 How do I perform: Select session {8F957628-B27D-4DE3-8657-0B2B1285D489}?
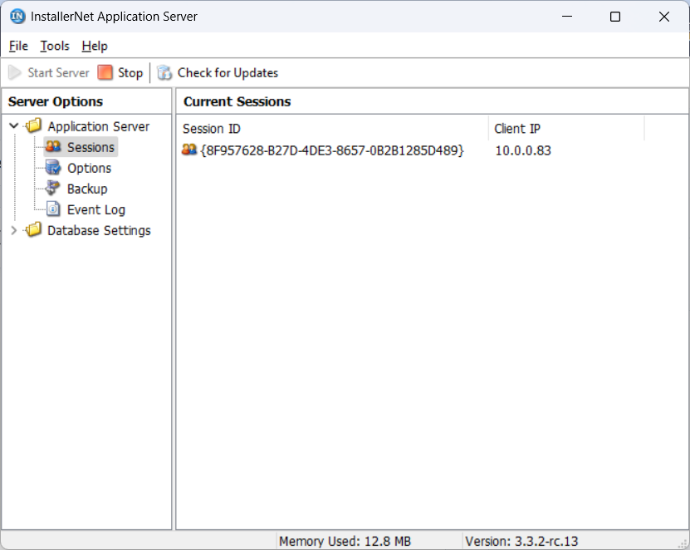point(332,150)
